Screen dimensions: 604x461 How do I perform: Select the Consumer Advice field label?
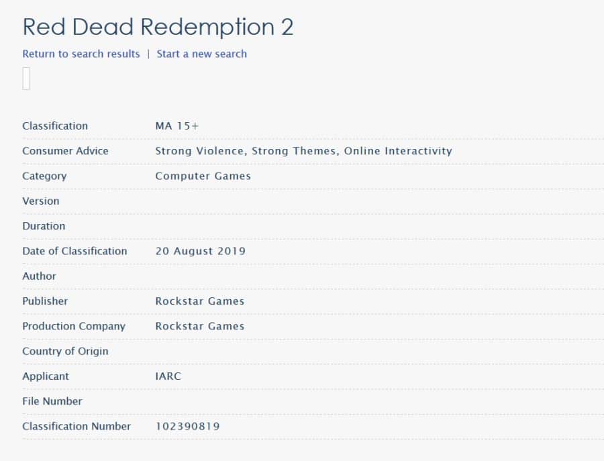pos(65,151)
